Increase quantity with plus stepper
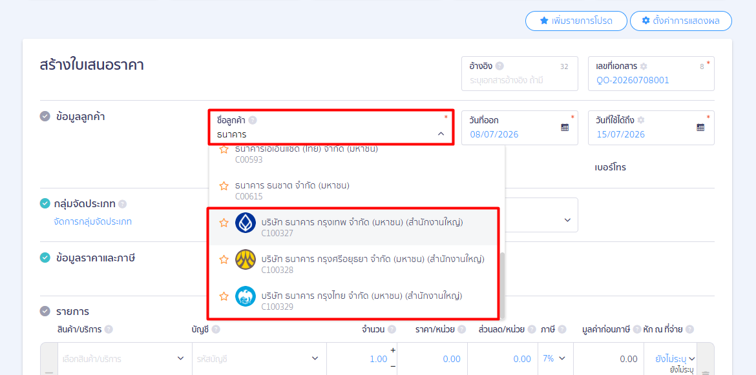 coord(393,350)
